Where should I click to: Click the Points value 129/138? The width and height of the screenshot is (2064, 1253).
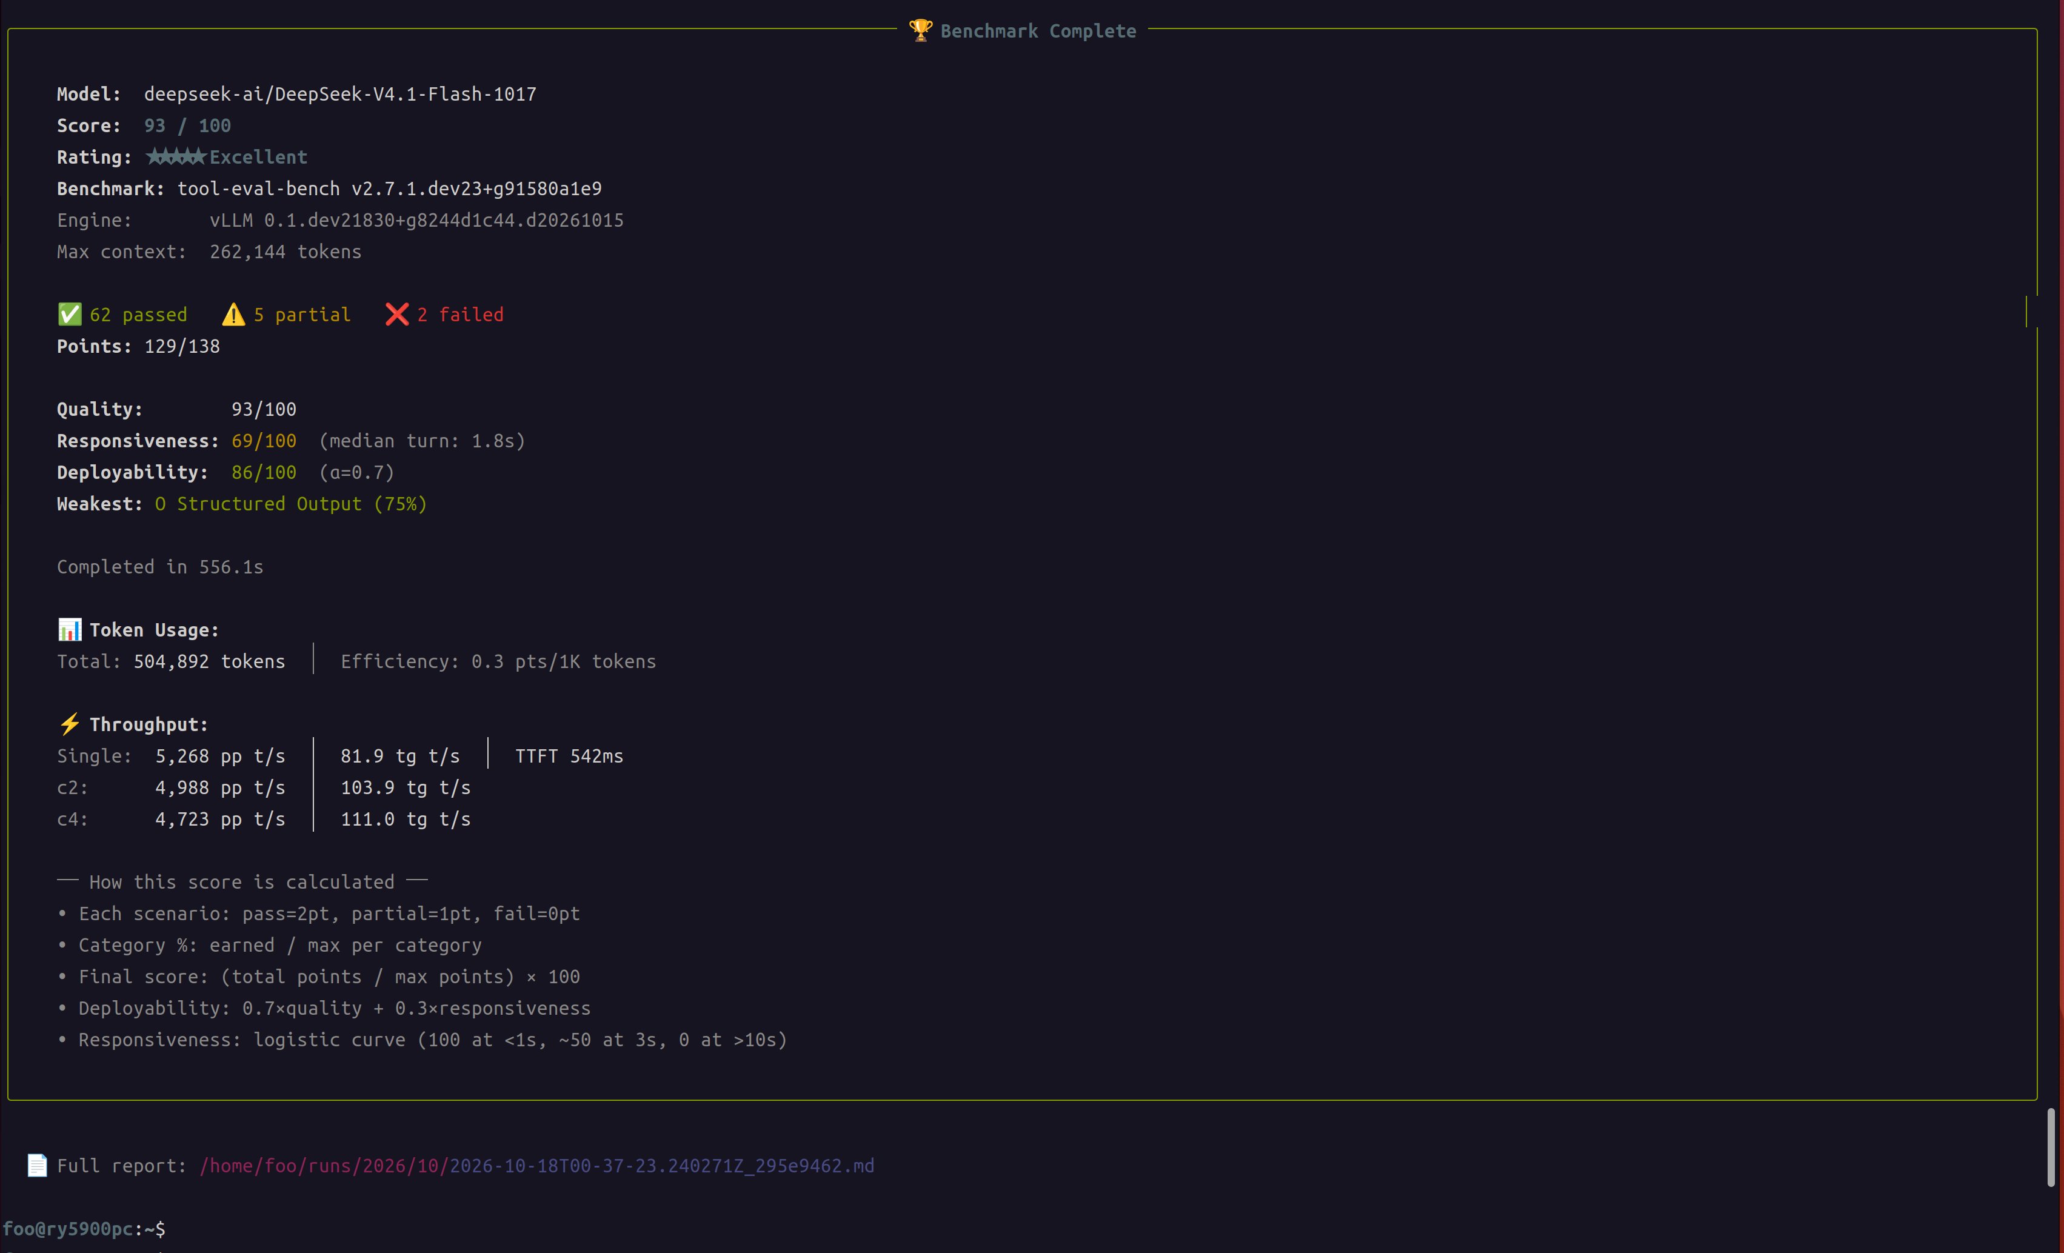point(182,347)
